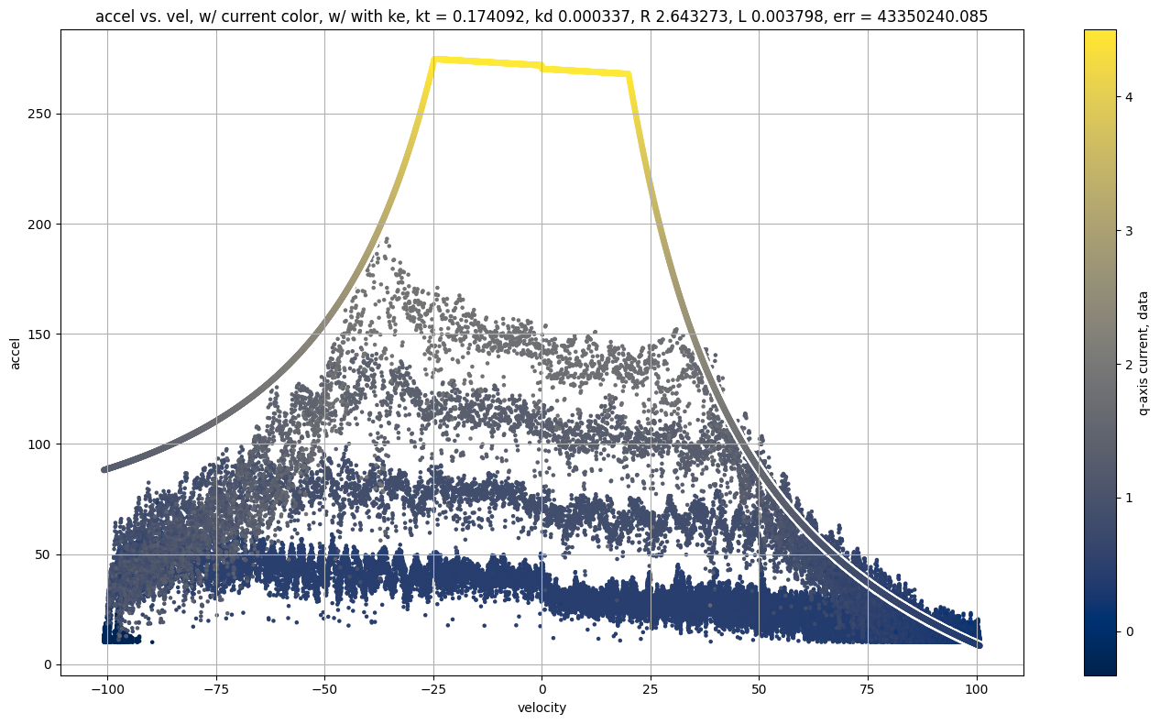This screenshot has height=724, width=1160.
Task: Click the x-axis tick label "−75"
Action: point(216,687)
